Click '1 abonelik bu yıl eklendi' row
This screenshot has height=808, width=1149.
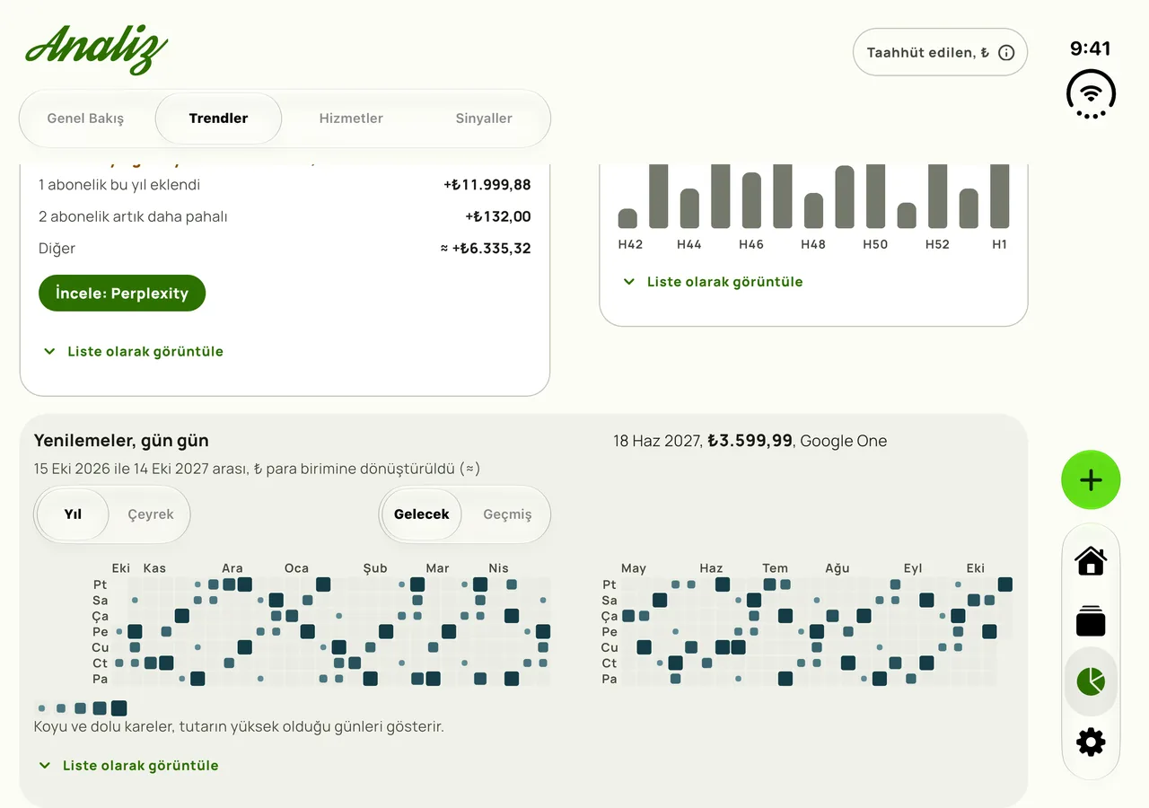tap(285, 185)
